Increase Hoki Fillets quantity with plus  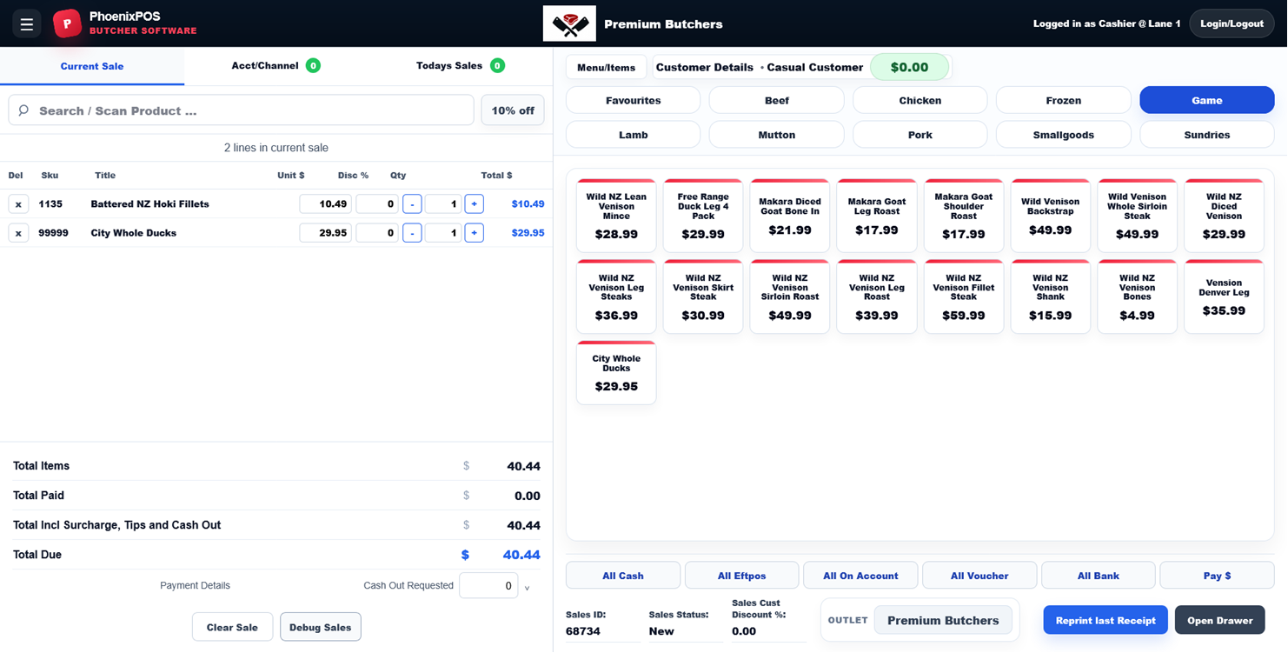(x=474, y=204)
